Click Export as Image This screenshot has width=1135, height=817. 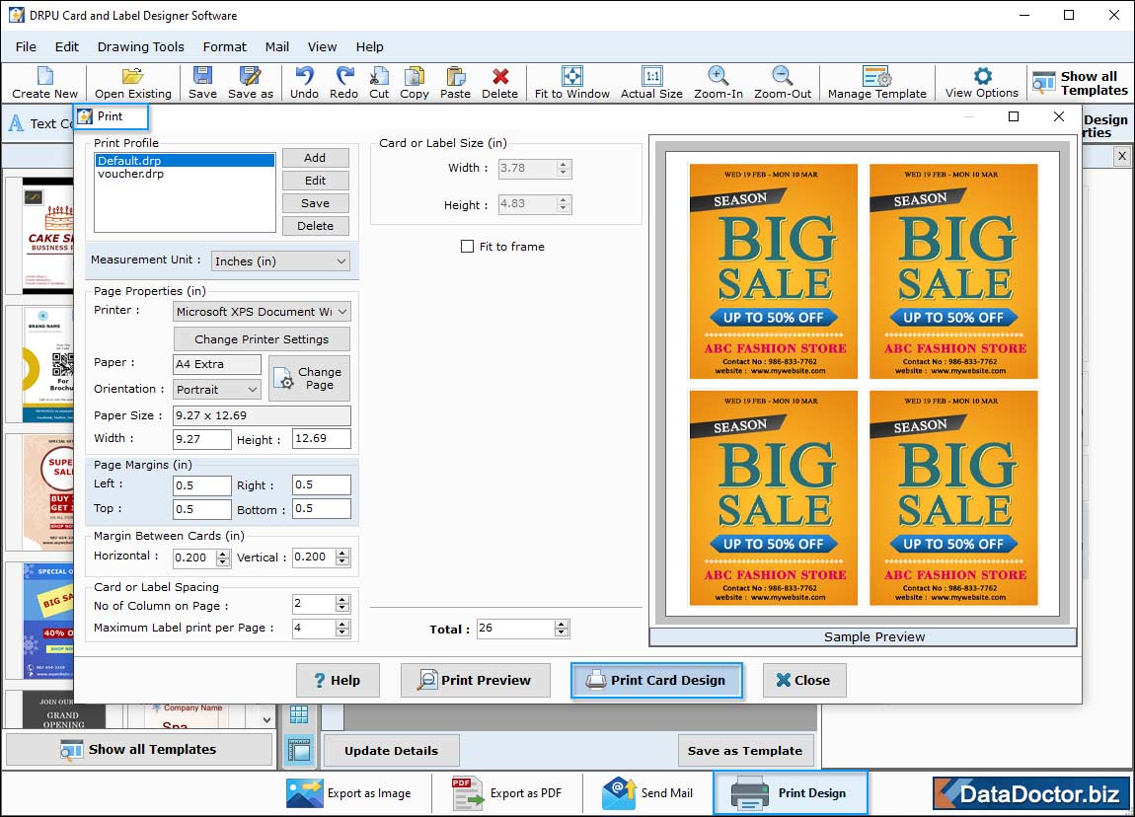(x=349, y=793)
